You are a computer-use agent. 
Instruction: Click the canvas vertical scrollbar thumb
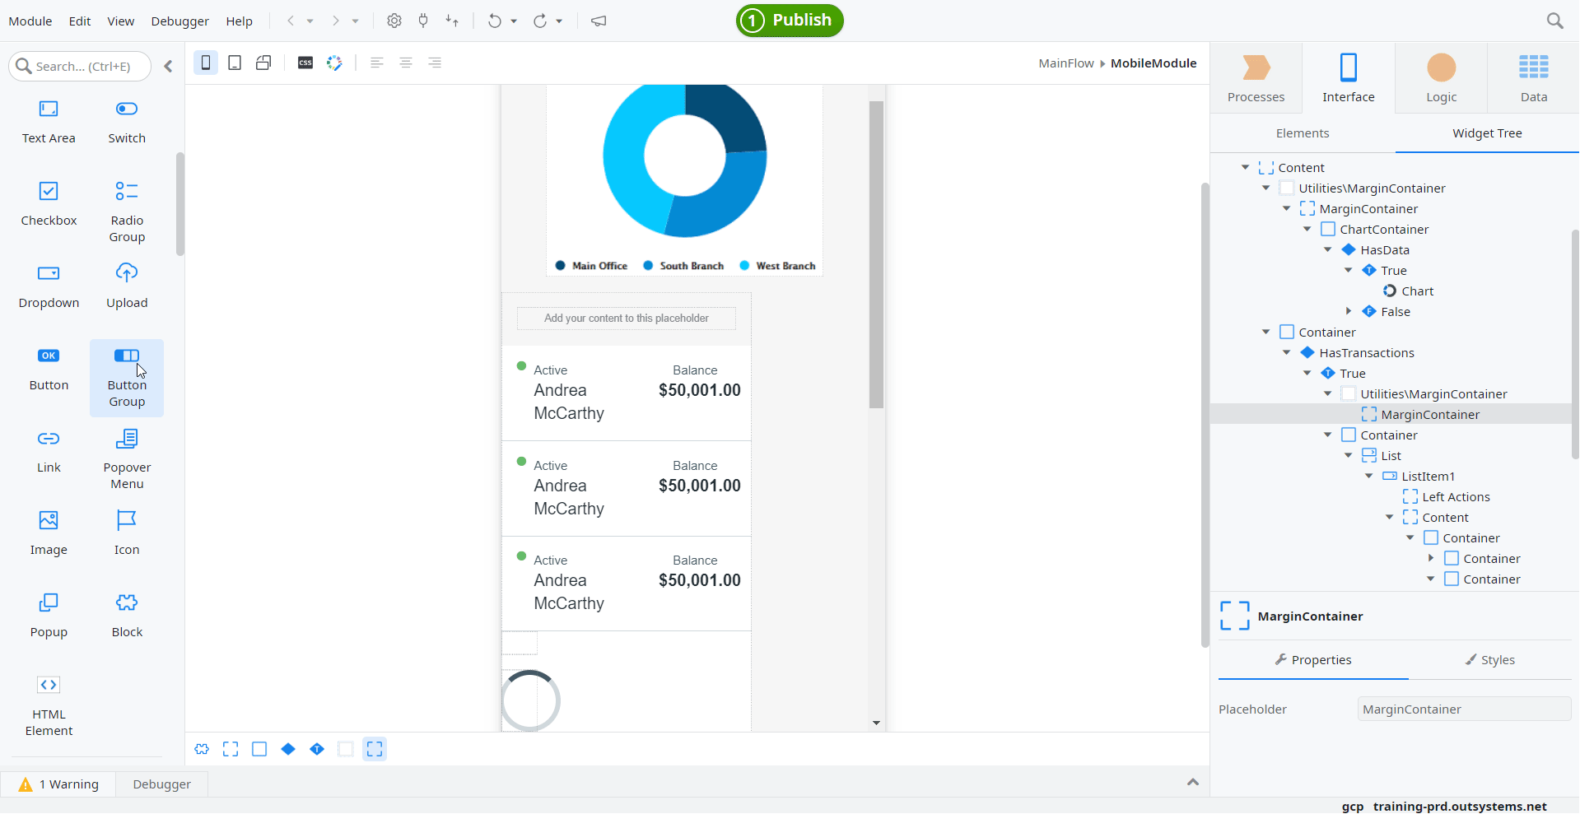876,254
